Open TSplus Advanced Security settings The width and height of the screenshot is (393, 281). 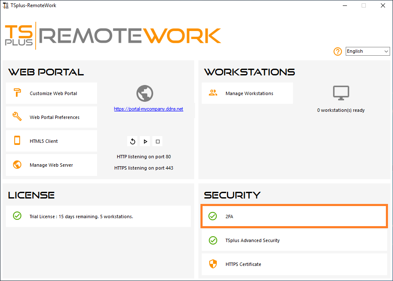(293, 240)
